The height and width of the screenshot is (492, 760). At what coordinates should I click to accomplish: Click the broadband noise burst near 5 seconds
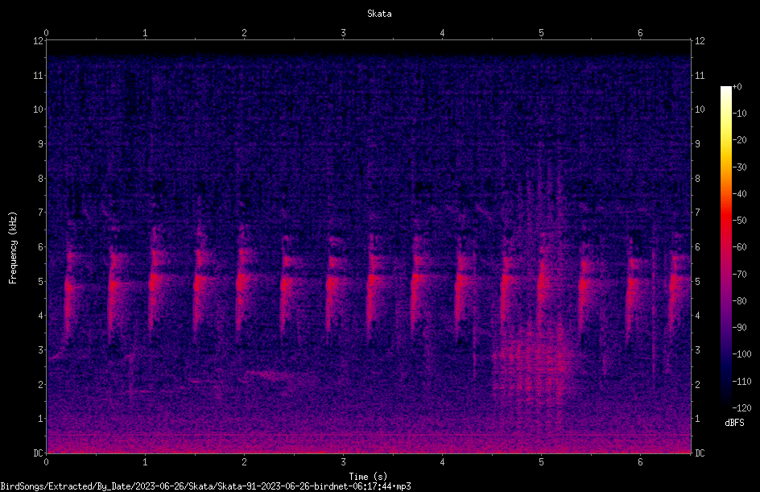pos(535,363)
